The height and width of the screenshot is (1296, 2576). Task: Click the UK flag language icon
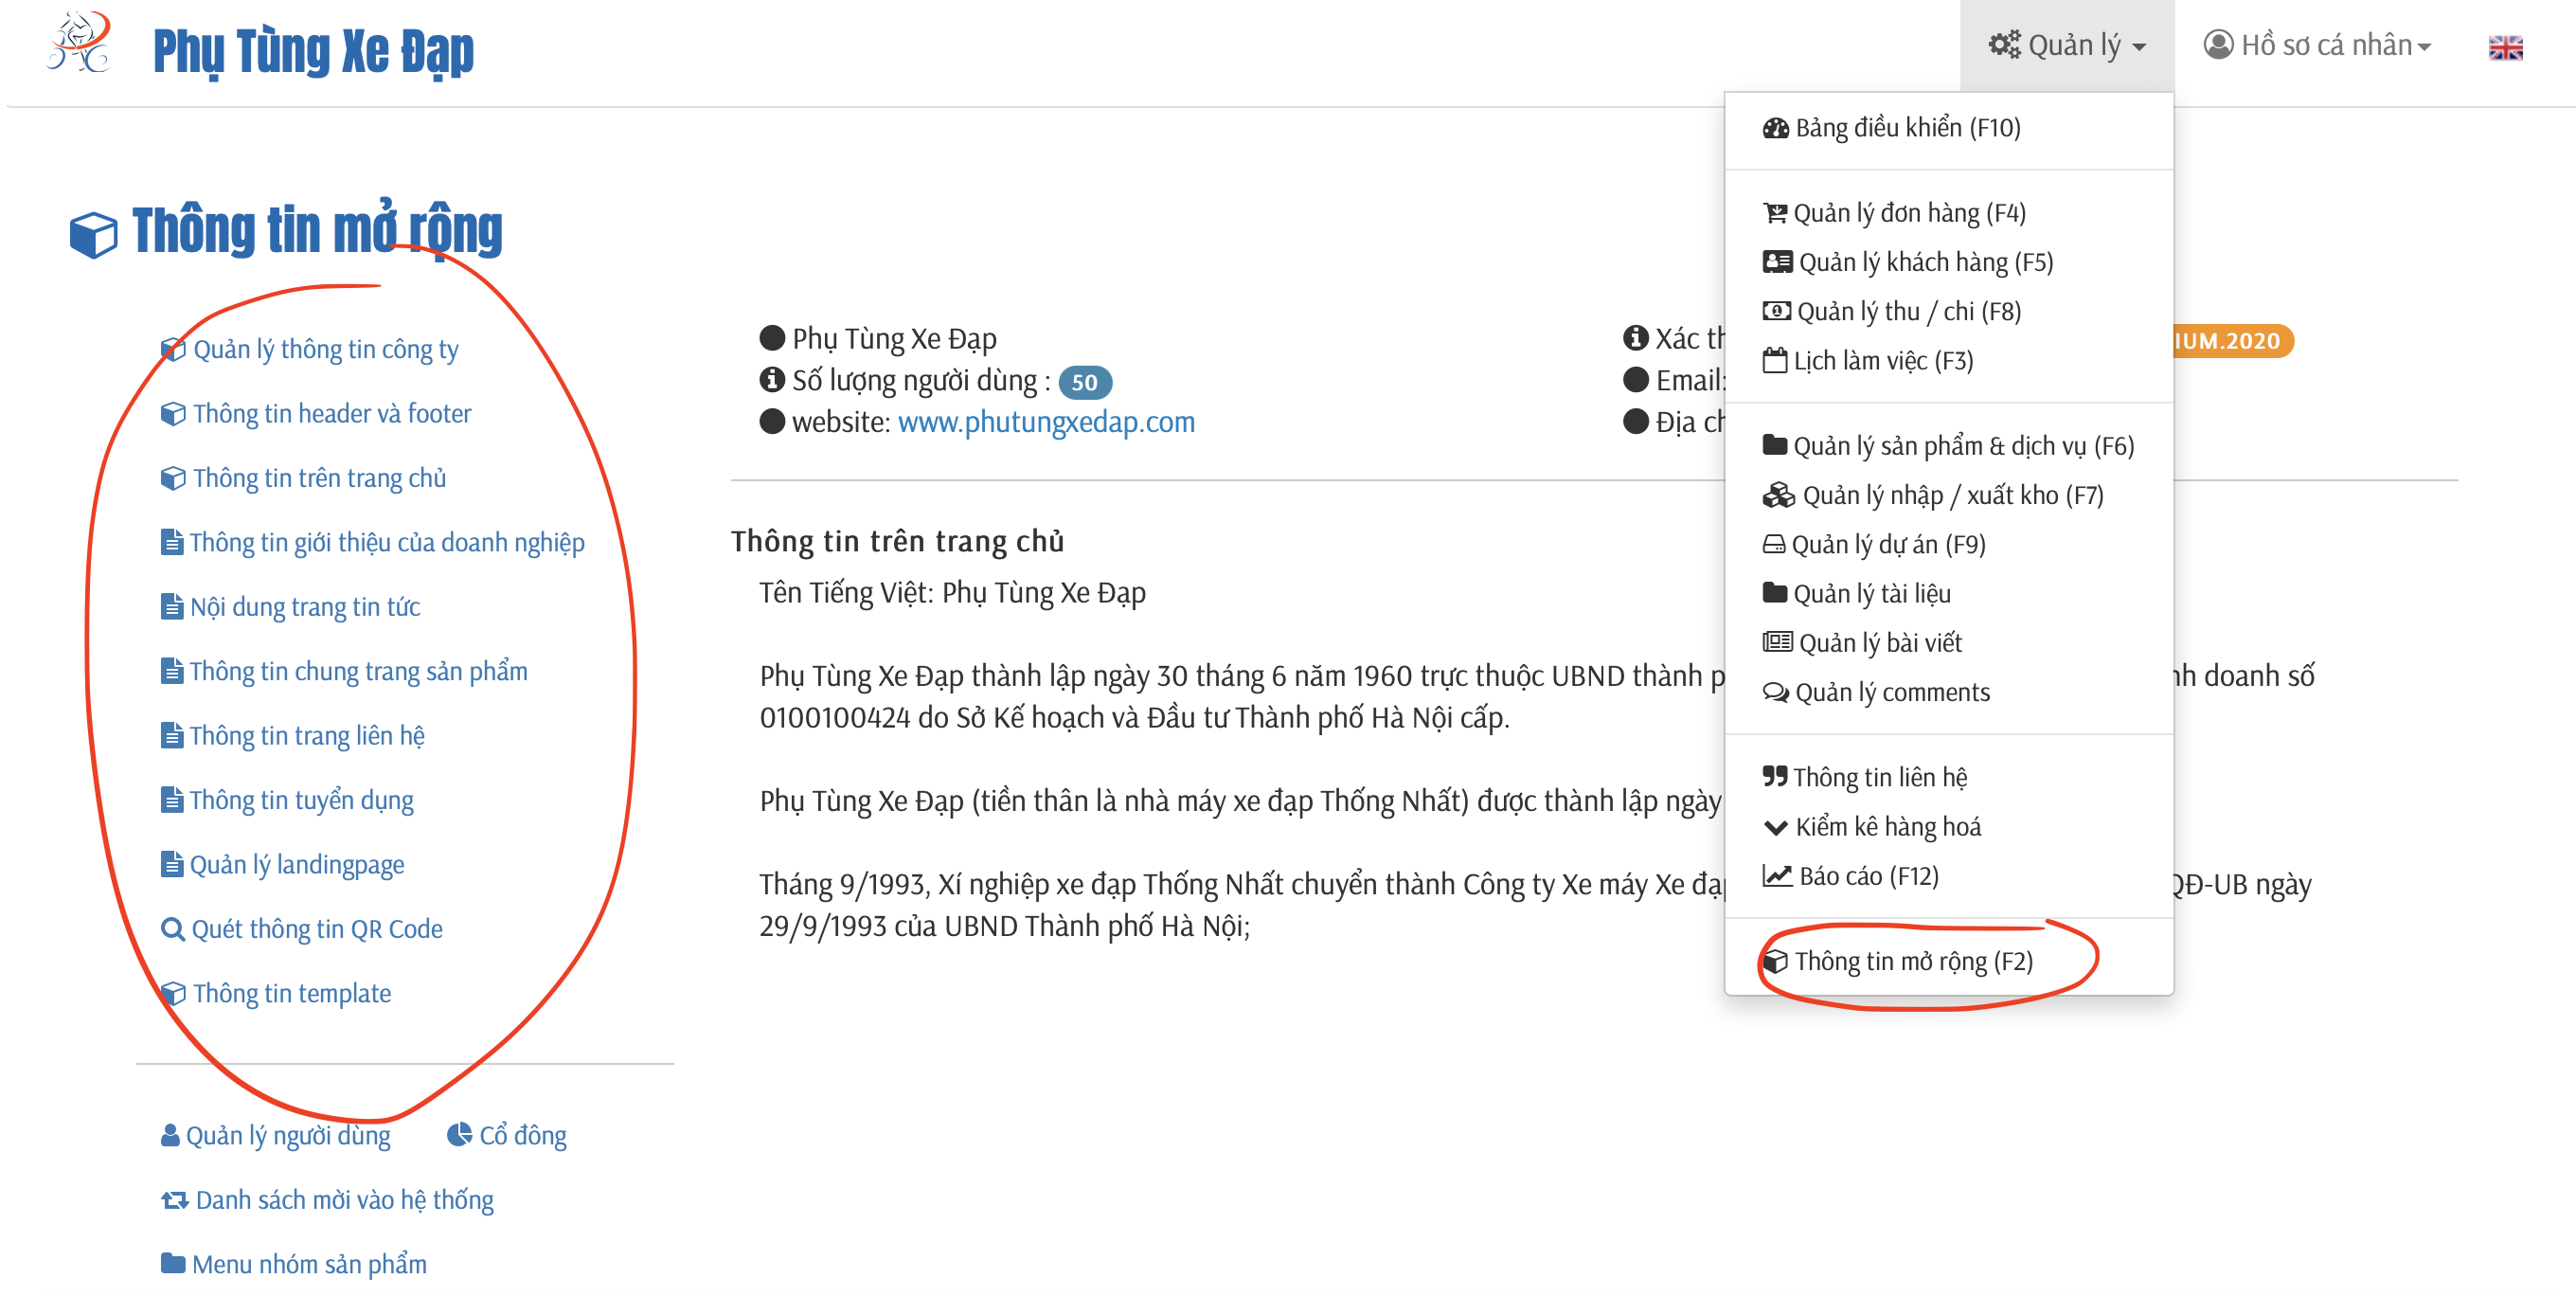[2504, 47]
